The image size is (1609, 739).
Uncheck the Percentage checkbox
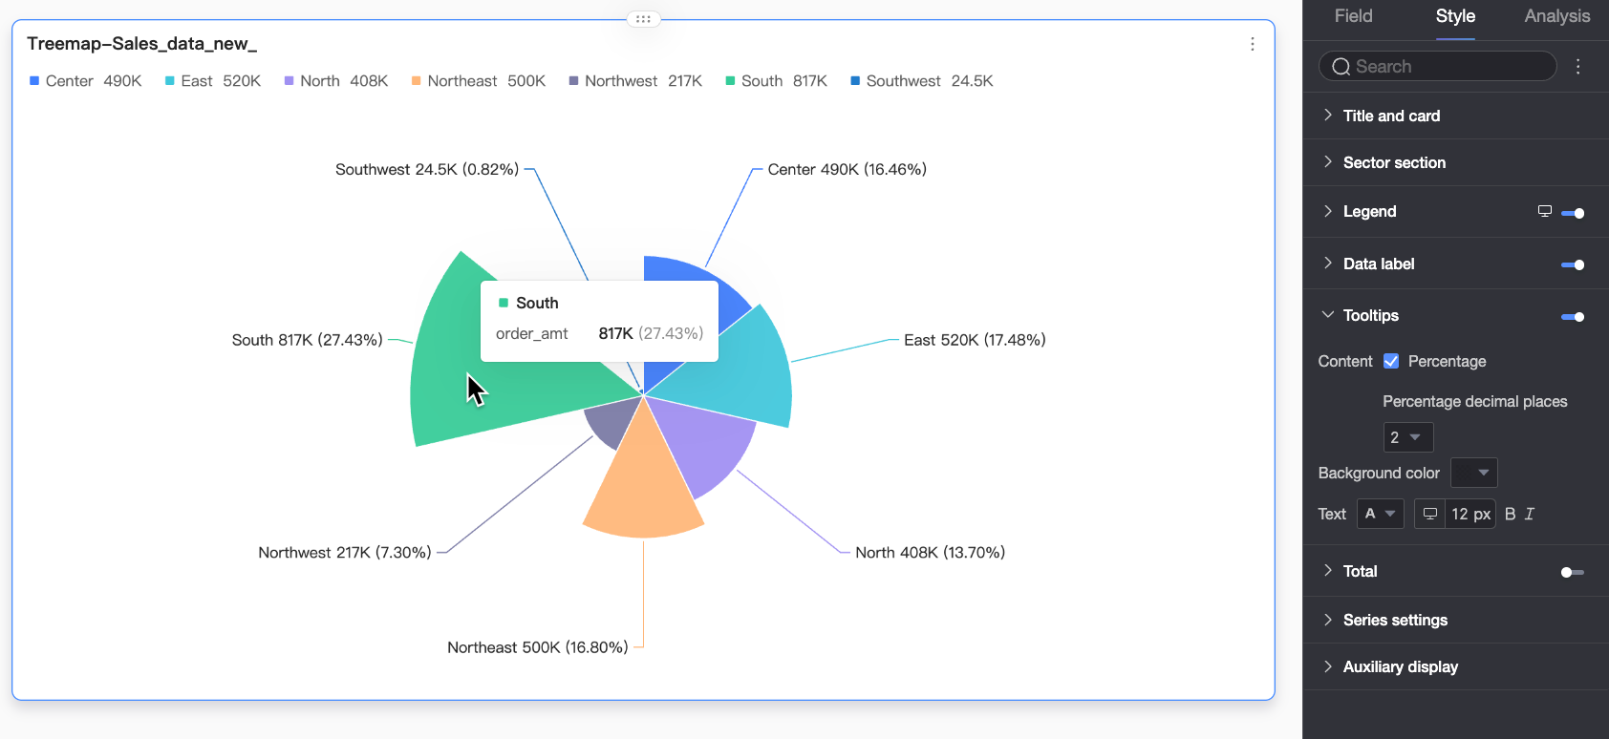point(1391,361)
